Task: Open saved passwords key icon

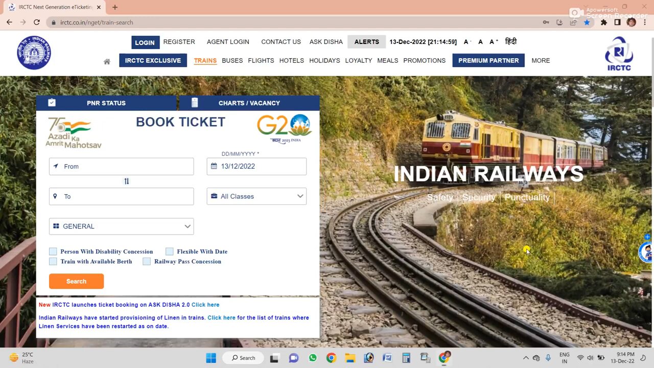Action: (x=546, y=22)
